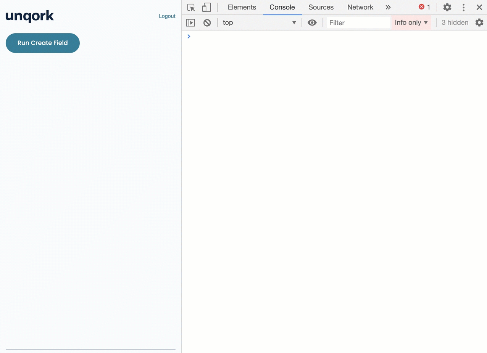487x353 pixels.
Task: Show the console sidebar icon
Action: 190,23
